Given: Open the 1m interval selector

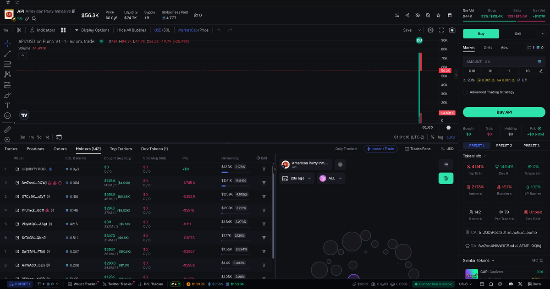Looking at the screenshot, I should pos(6,30).
